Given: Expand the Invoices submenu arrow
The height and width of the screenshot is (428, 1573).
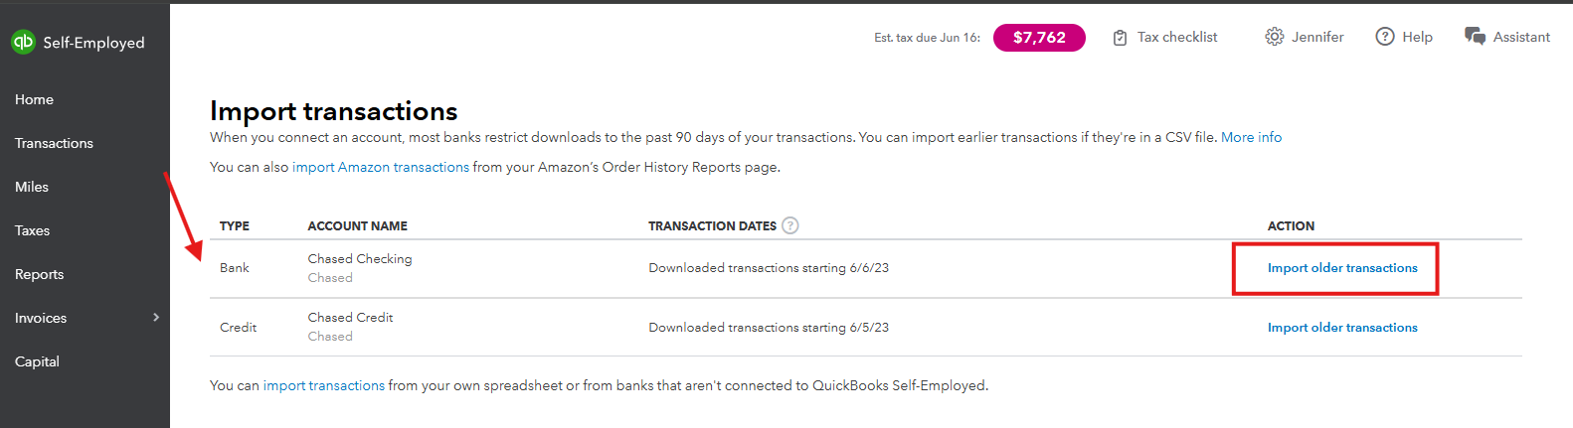Looking at the screenshot, I should 156,318.
